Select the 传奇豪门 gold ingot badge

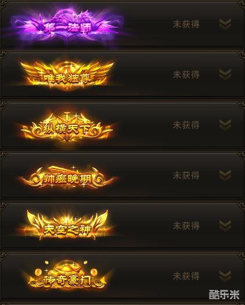pos(67,276)
